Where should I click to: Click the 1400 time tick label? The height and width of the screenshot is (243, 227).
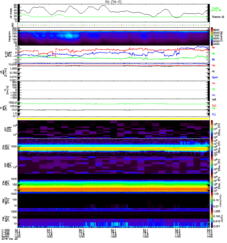209,237
